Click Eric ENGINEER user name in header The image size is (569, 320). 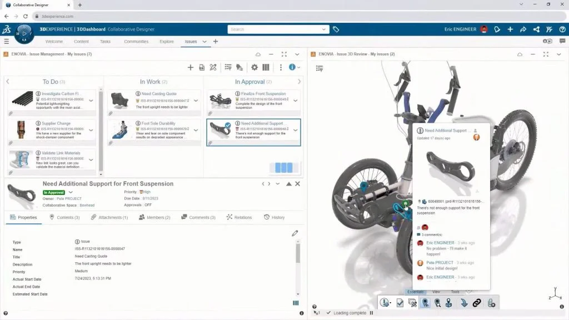coord(460,29)
